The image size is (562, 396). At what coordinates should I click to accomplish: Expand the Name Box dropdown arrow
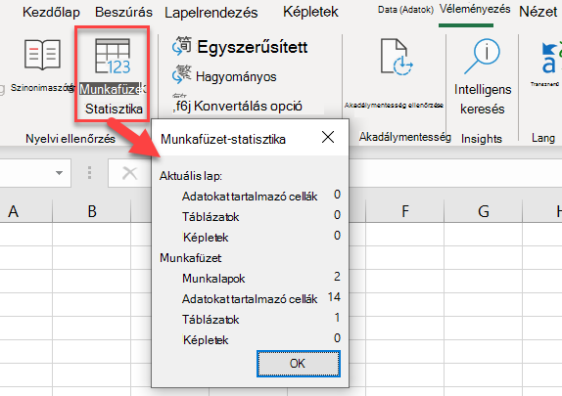59,173
